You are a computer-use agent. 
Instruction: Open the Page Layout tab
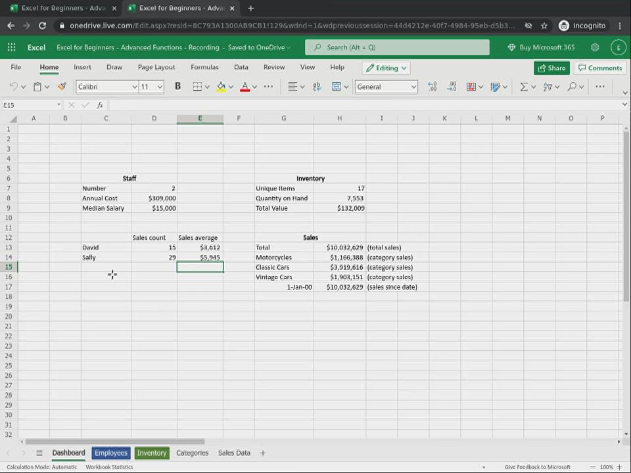tap(156, 67)
